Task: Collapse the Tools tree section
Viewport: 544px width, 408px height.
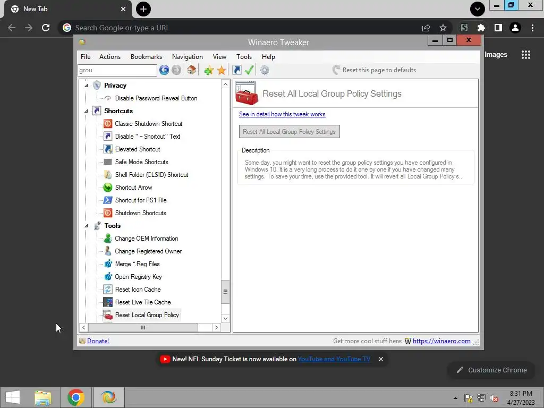Action: [x=86, y=226]
